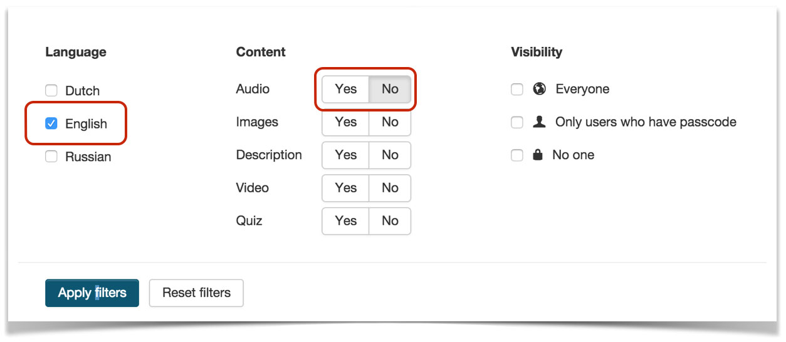
Task: Set Audio filter to Yes
Action: 345,89
